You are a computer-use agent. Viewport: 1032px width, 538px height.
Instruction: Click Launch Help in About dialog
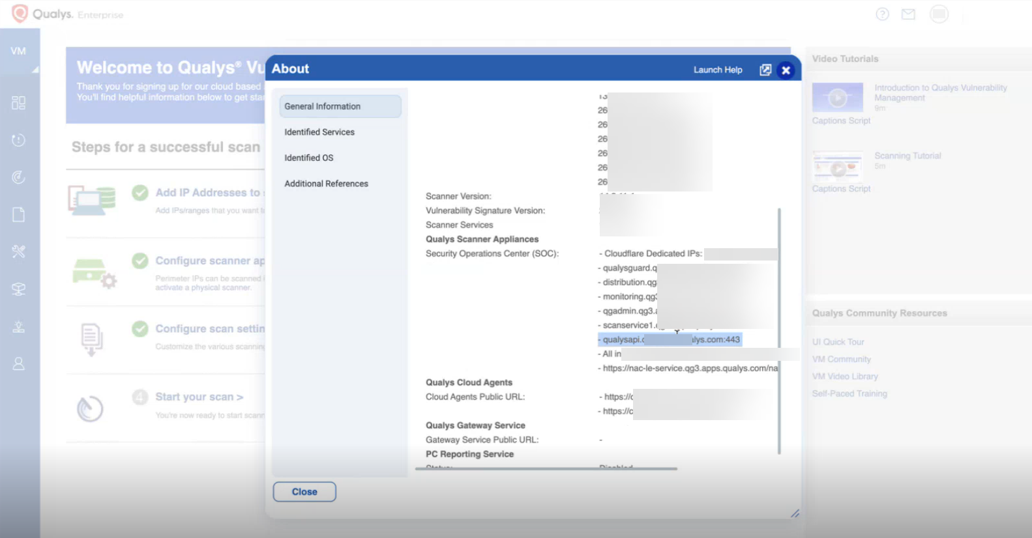click(x=718, y=70)
